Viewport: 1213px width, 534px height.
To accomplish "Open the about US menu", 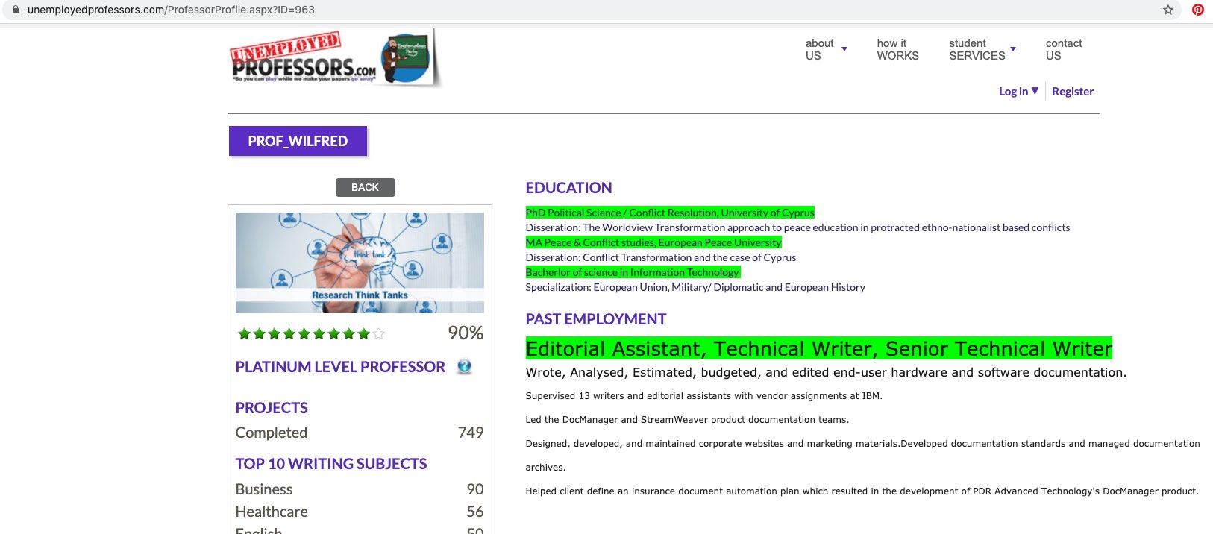I will pos(819,49).
